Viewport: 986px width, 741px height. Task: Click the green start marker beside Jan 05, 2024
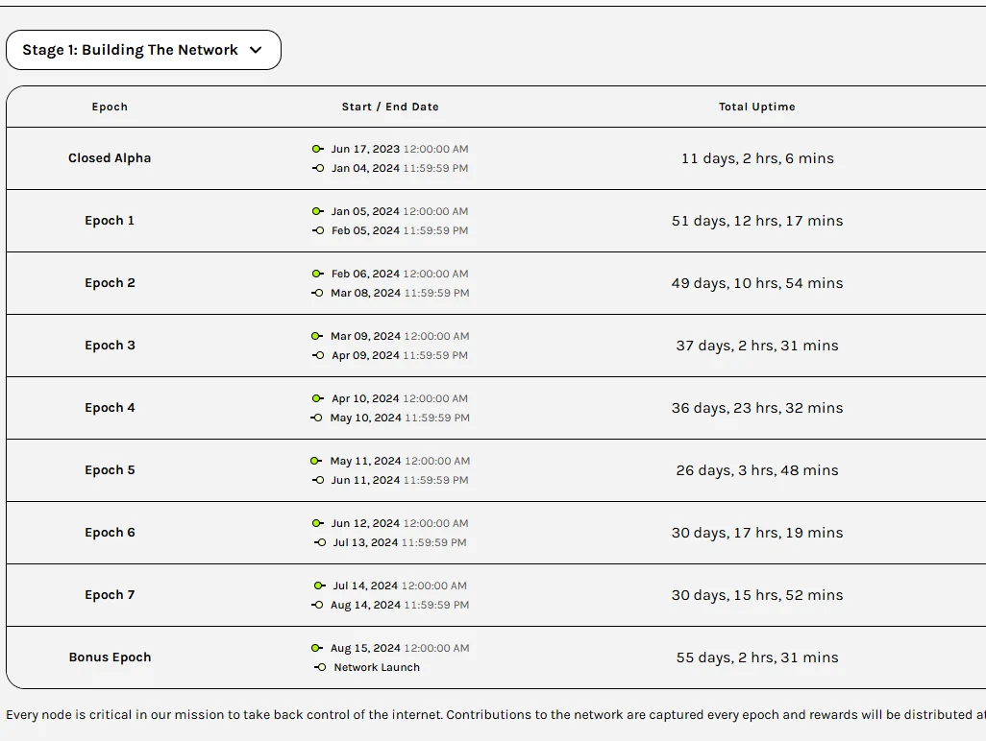[317, 211]
